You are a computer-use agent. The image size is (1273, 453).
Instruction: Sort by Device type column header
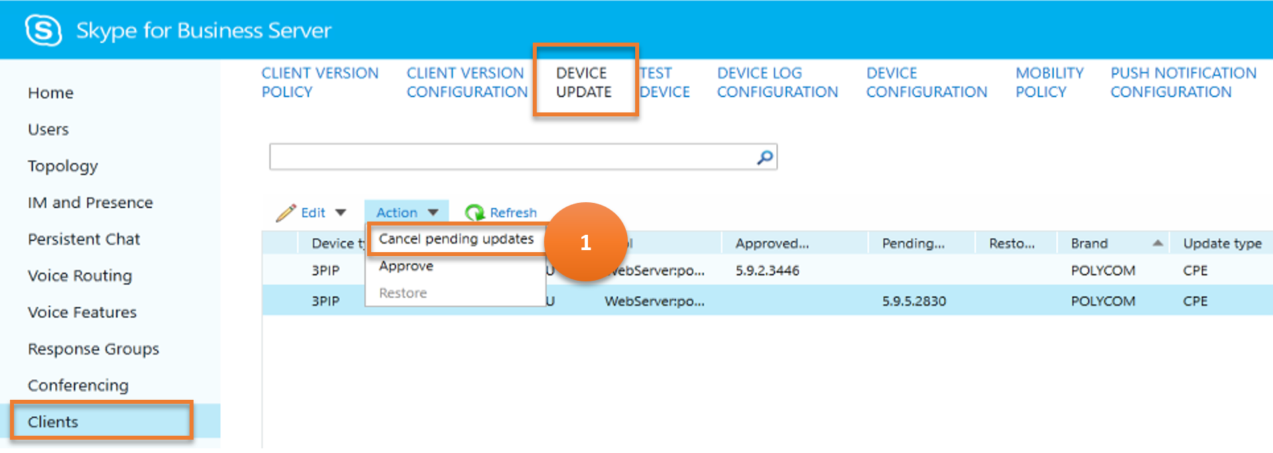(338, 243)
